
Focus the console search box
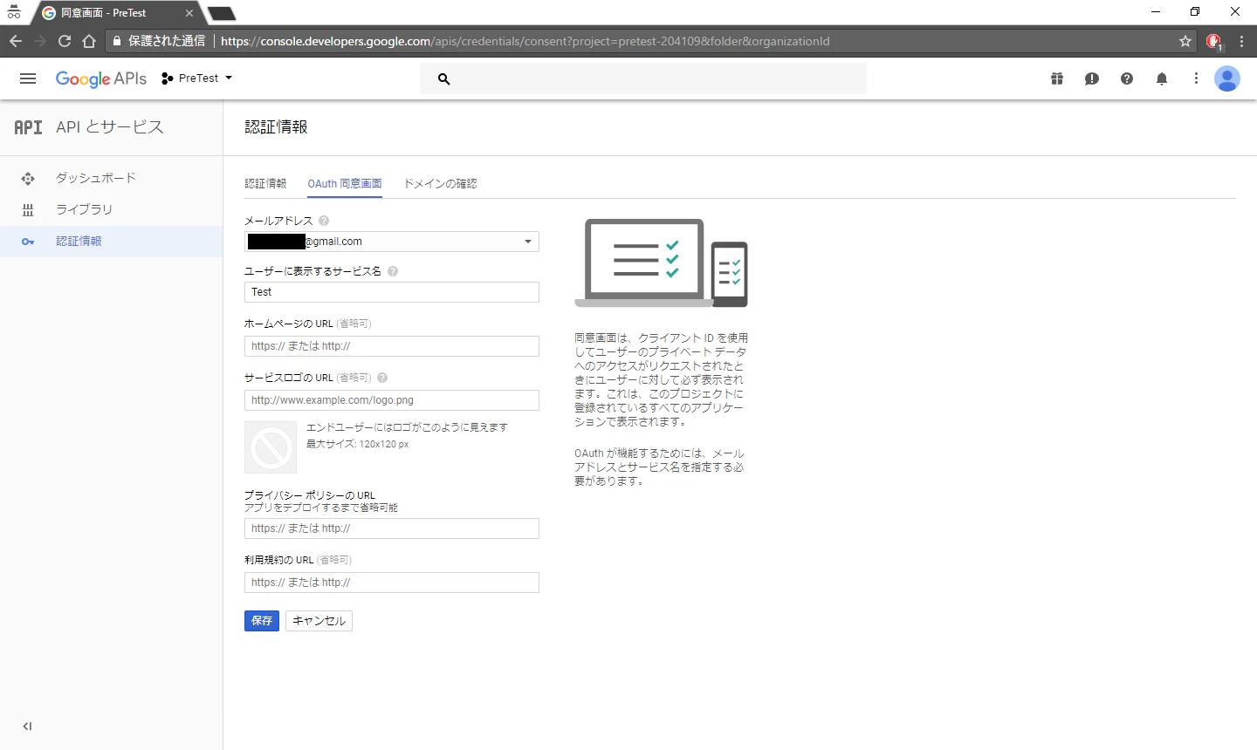click(643, 78)
